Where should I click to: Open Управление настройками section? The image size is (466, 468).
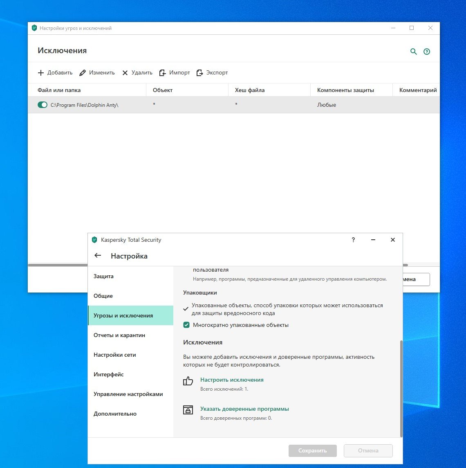tap(130, 394)
